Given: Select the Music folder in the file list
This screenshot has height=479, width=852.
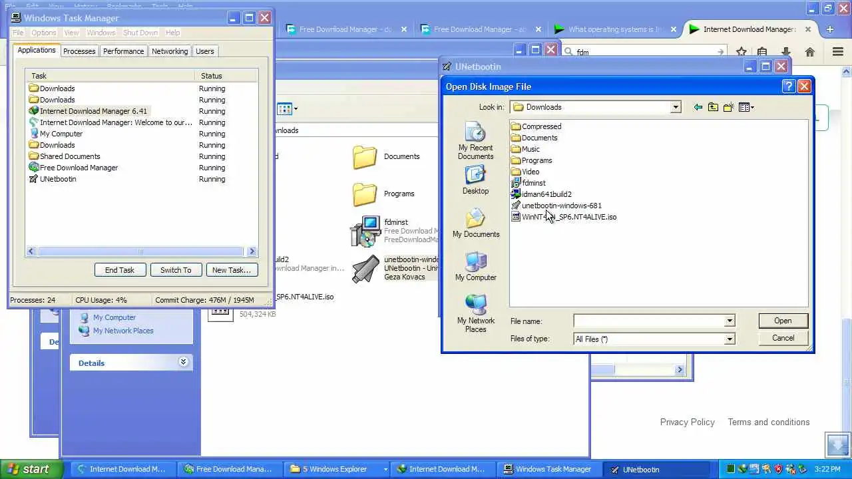Looking at the screenshot, I should 525,149.
